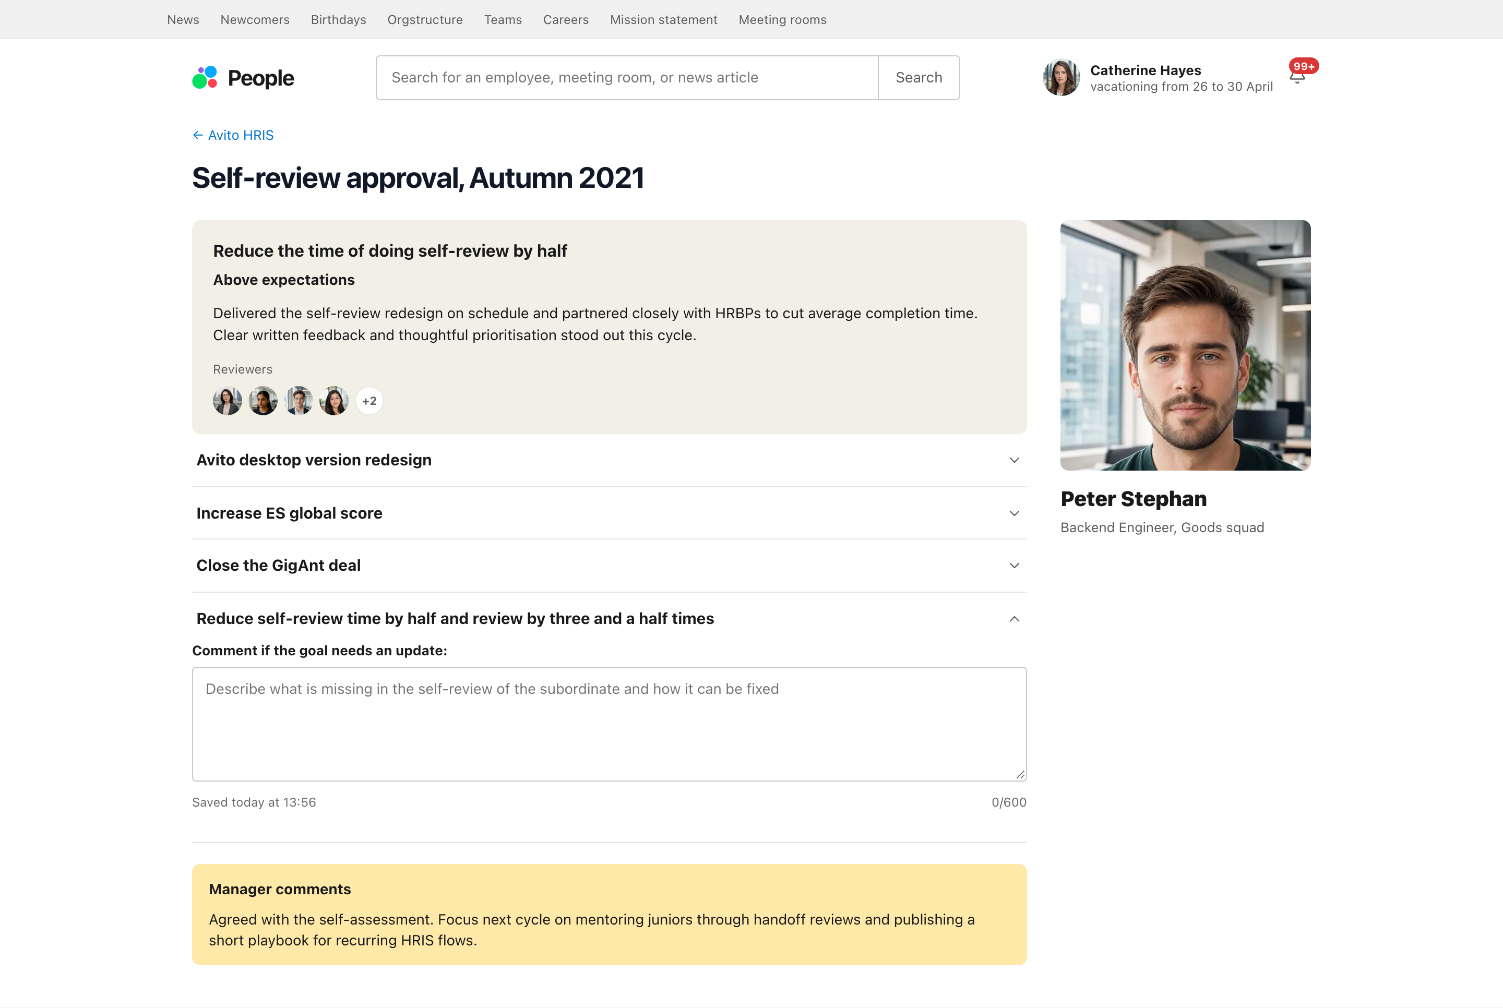The image size is (1503, 1008).
Task: Open the second reviewer avatar
Action: 263,401
